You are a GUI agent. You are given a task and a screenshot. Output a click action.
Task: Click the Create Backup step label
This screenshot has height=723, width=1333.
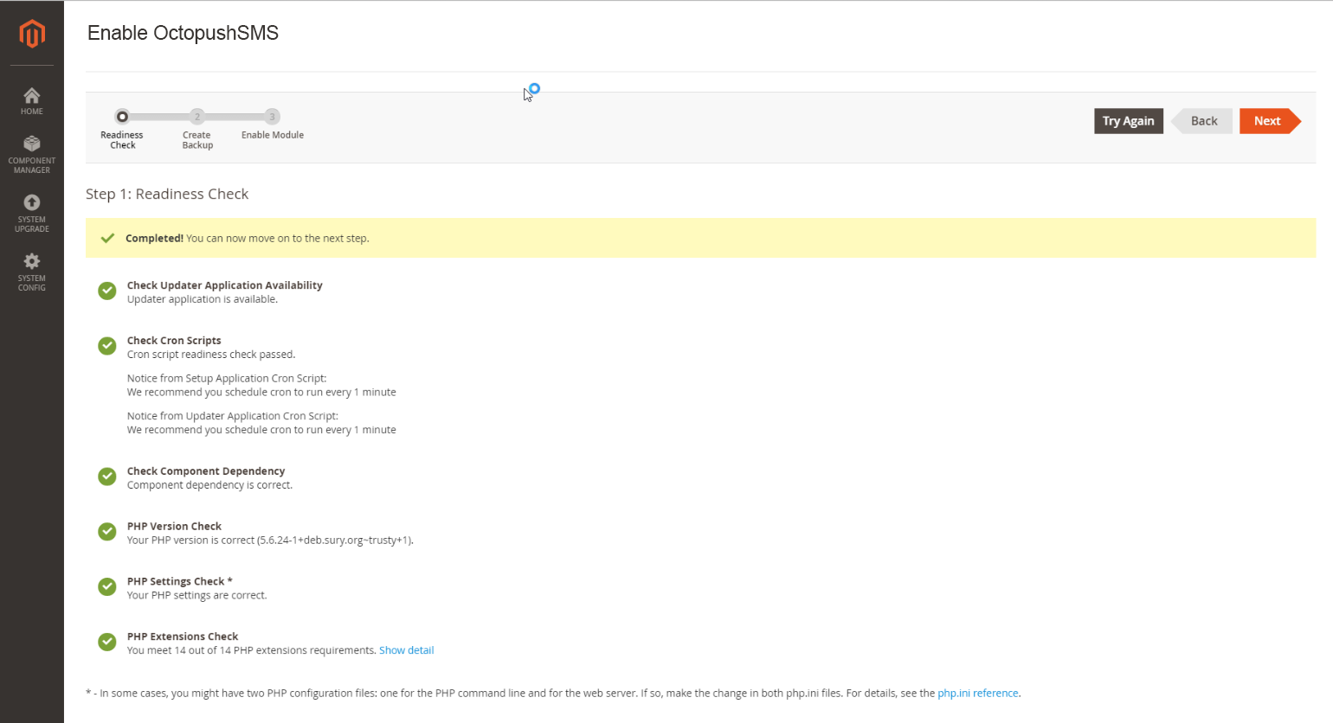[197, 140]
